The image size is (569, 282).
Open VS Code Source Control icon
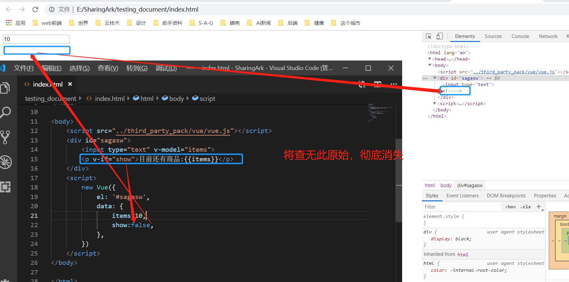6,137
